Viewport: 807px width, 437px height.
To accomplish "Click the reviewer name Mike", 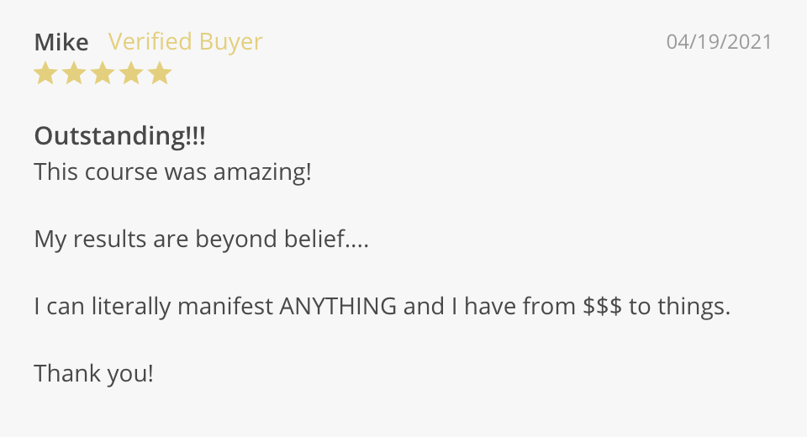I will 61,41.
